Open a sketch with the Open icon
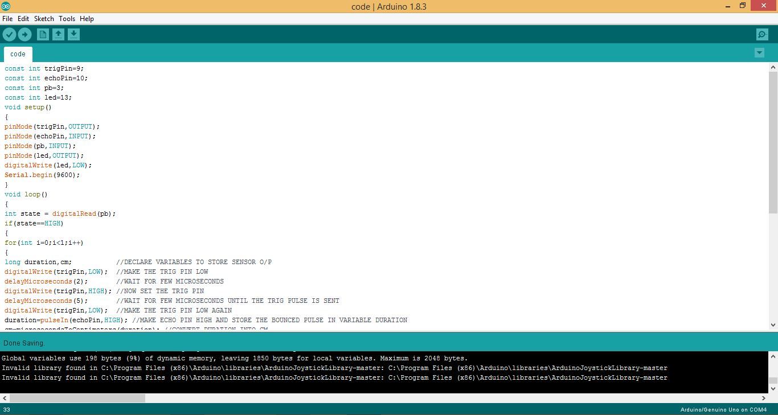This screenshot has width=778, height=415. point(58,35)
